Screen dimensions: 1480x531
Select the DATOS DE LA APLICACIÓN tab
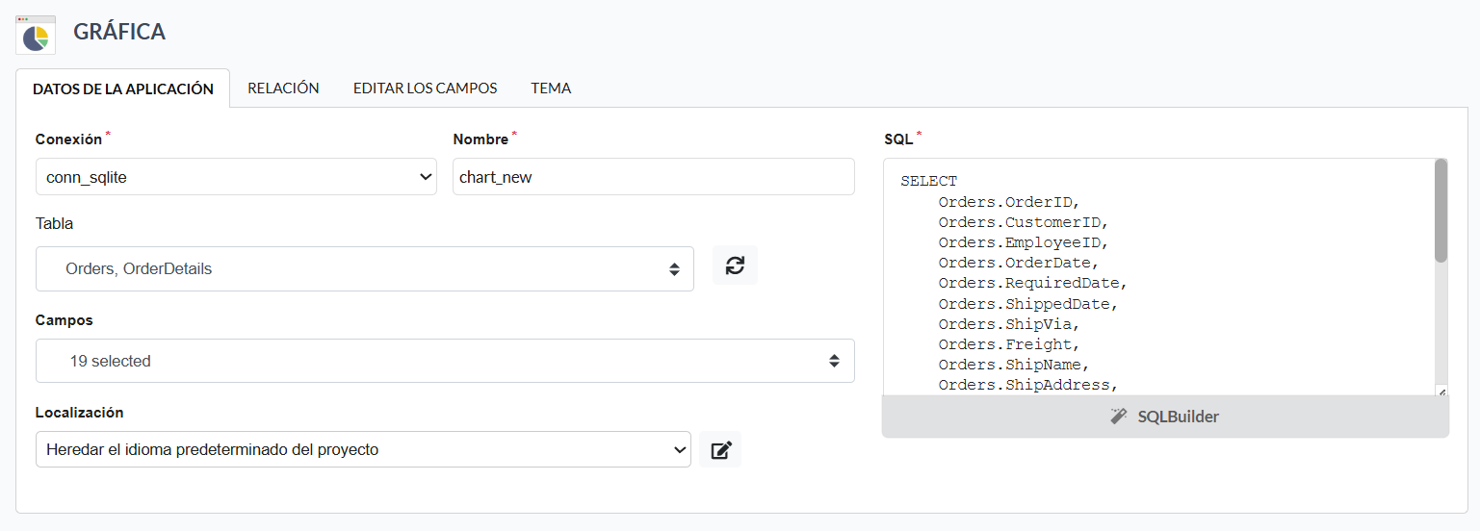coord(123,88)
